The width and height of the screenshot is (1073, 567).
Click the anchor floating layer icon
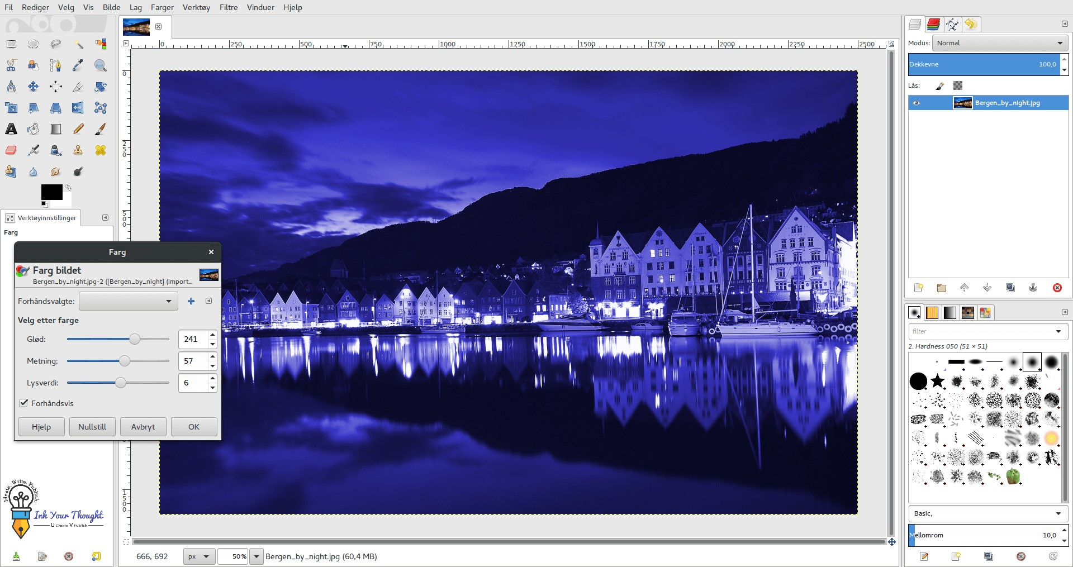pyautogui.click(x=1033, y=288)
